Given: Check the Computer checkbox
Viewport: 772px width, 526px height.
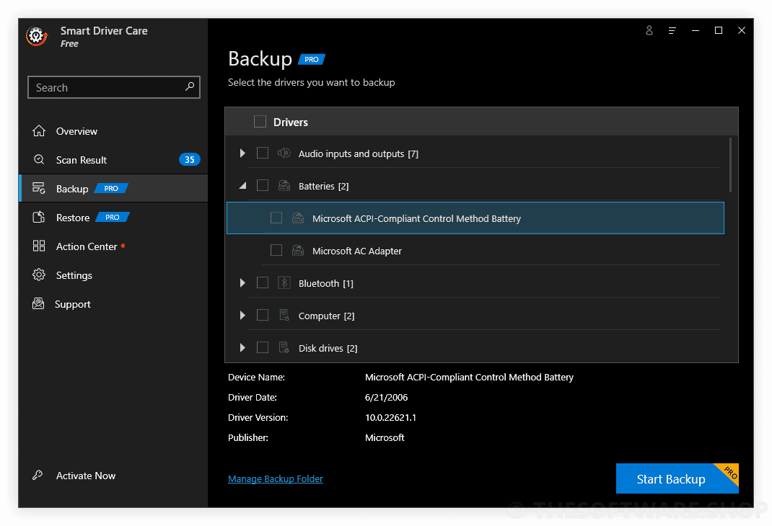Looking at the screenshot, I should [263, 315].
